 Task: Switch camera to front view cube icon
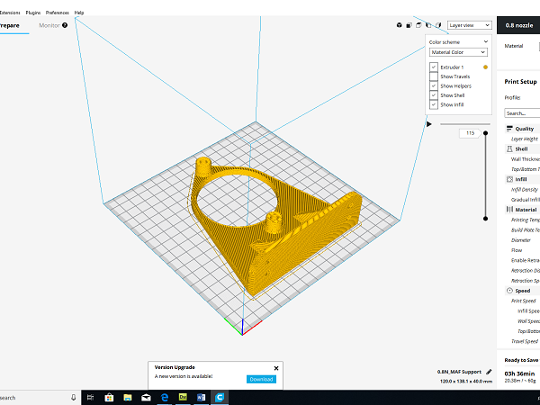point(409,25)
